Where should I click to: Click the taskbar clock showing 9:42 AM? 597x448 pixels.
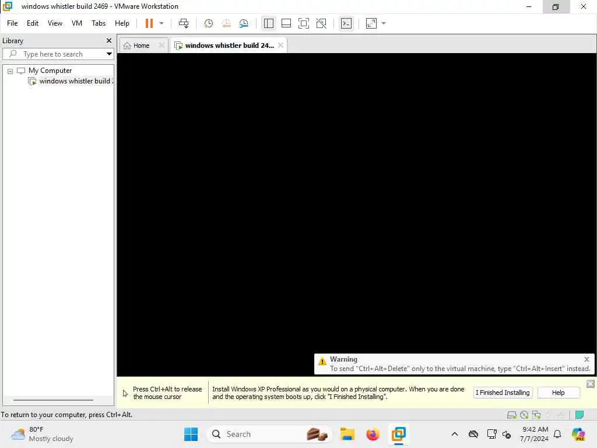click(x=535, y=434)
